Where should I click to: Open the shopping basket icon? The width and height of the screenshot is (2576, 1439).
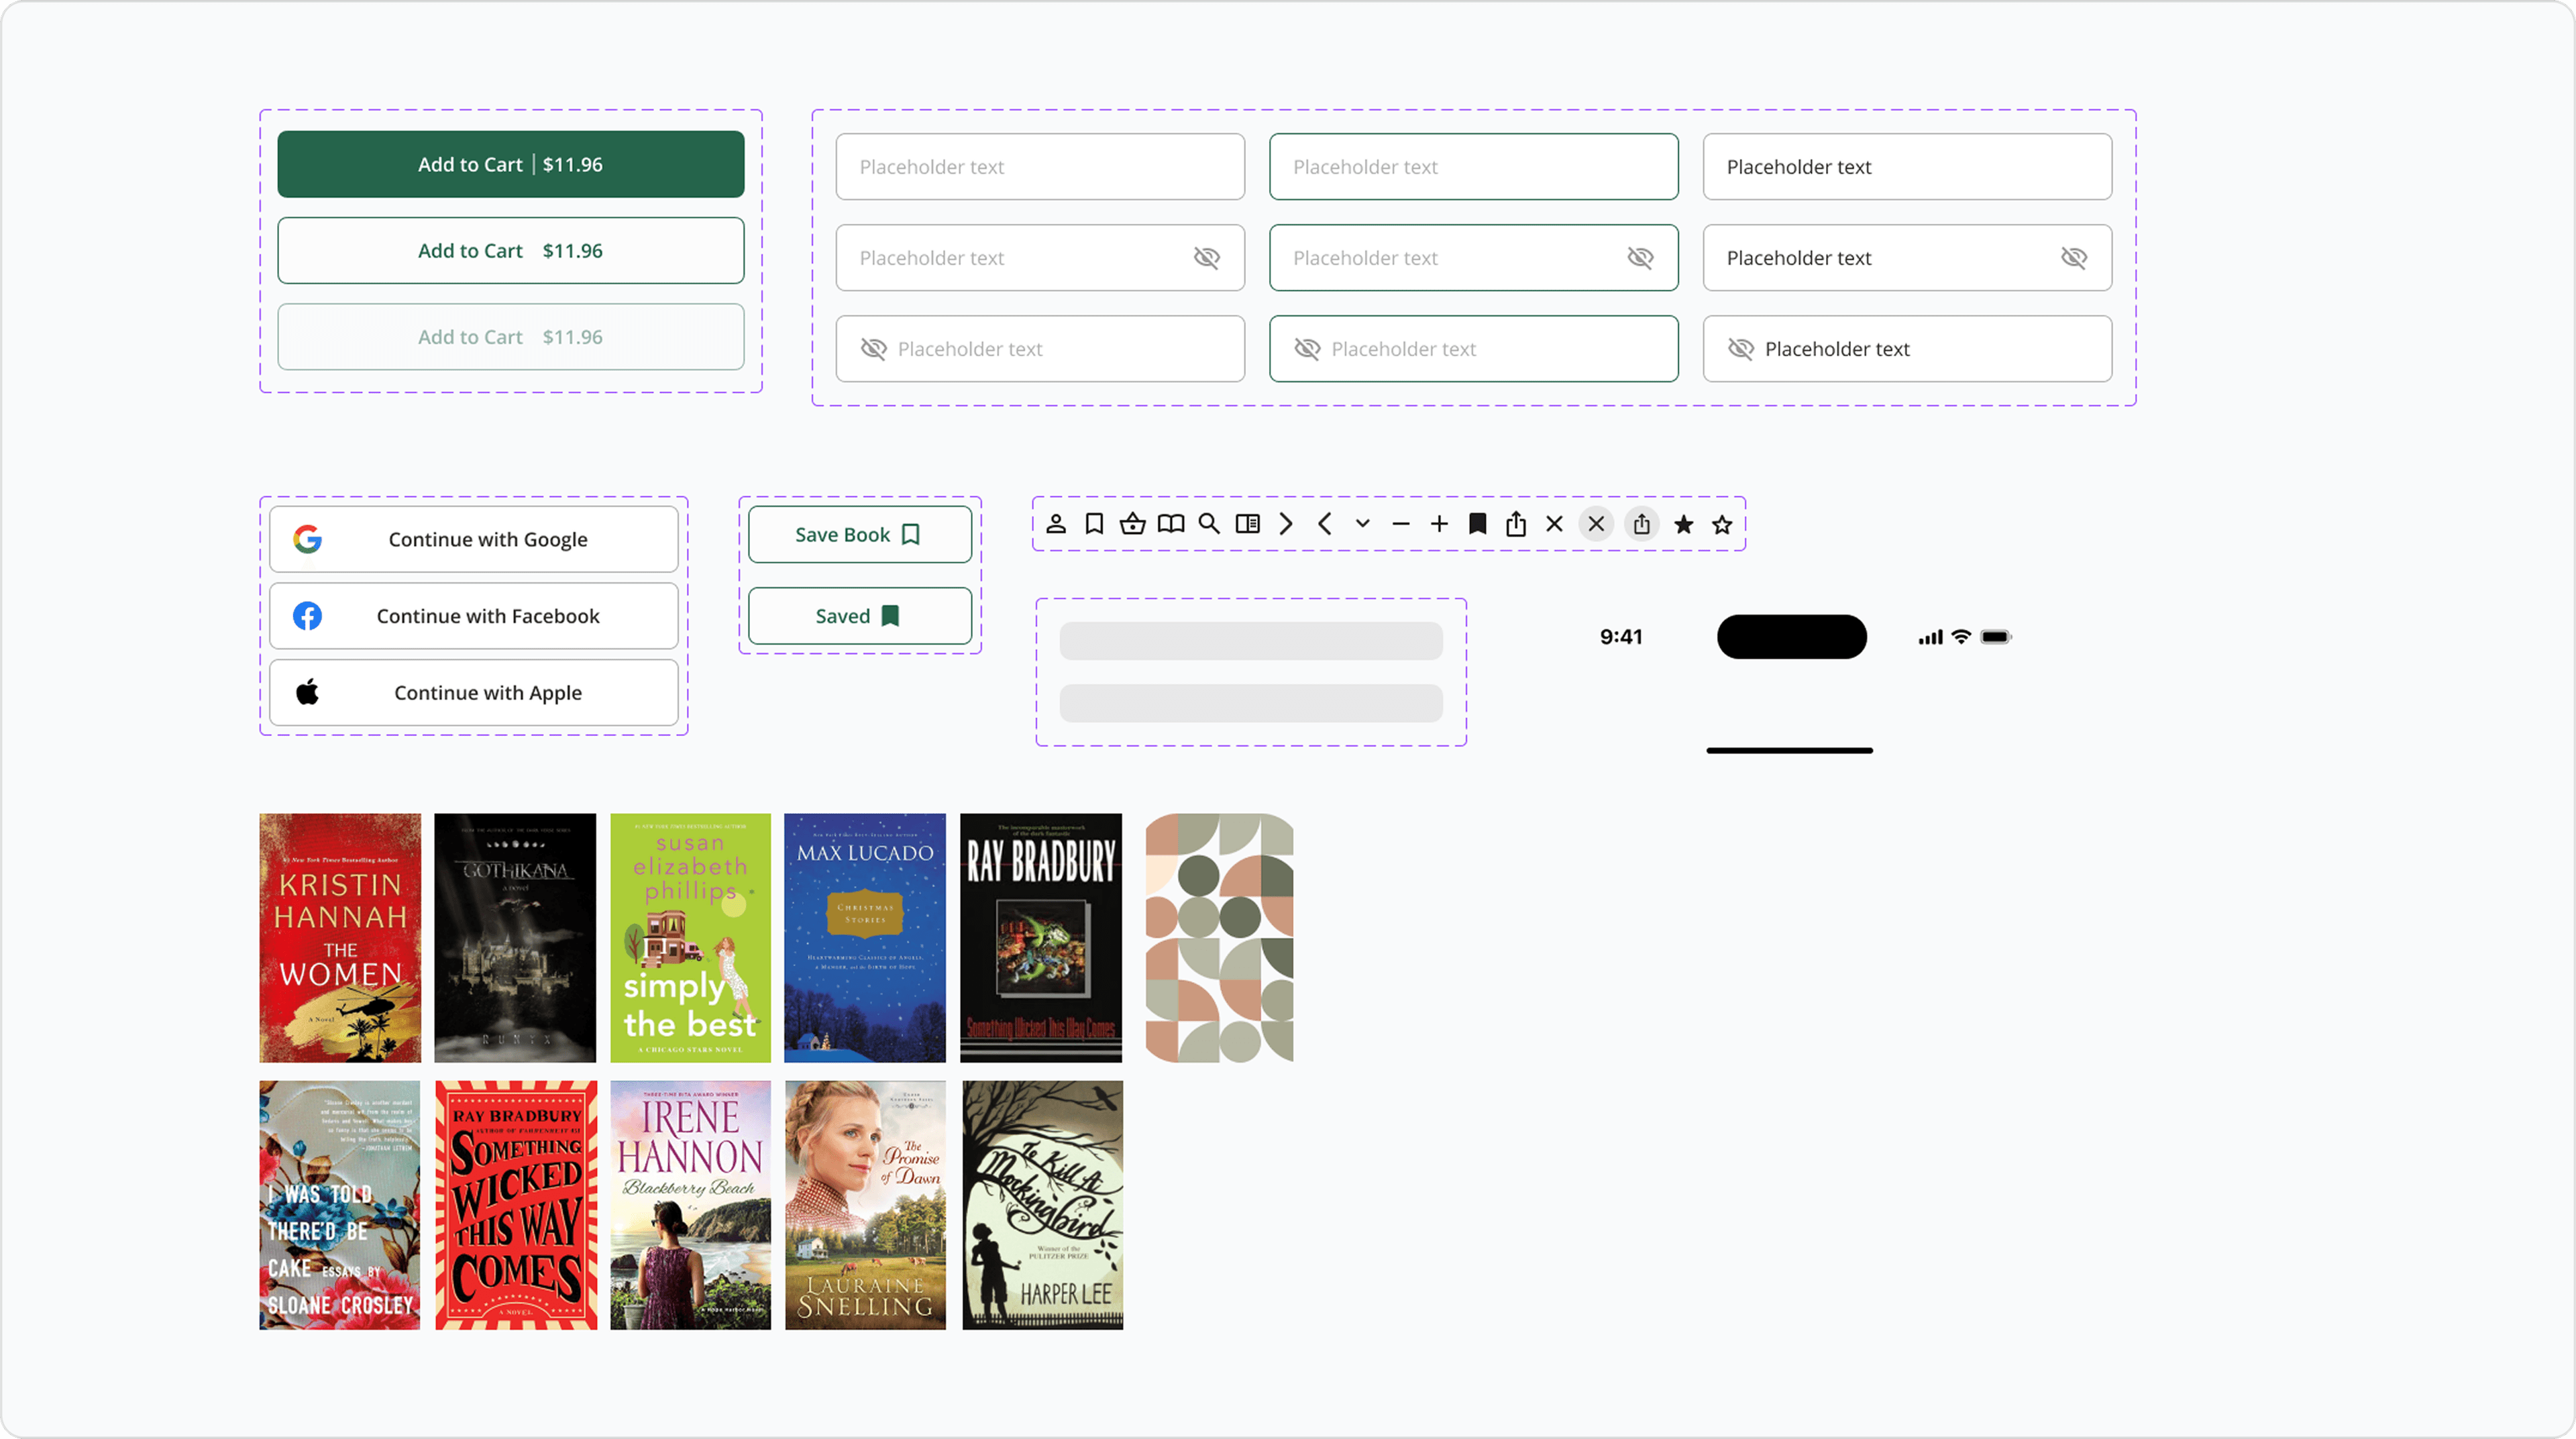1132,524
